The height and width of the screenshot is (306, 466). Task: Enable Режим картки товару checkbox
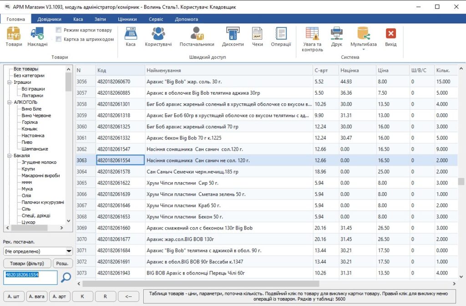[59, 30]
